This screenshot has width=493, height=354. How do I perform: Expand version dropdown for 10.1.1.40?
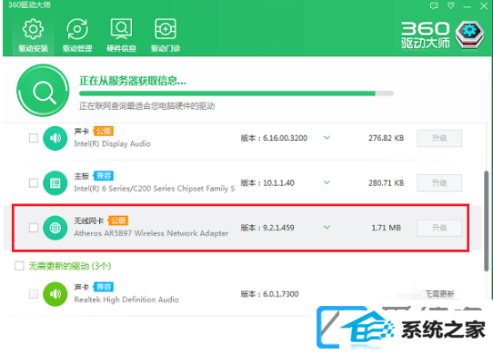pos(327,182)
